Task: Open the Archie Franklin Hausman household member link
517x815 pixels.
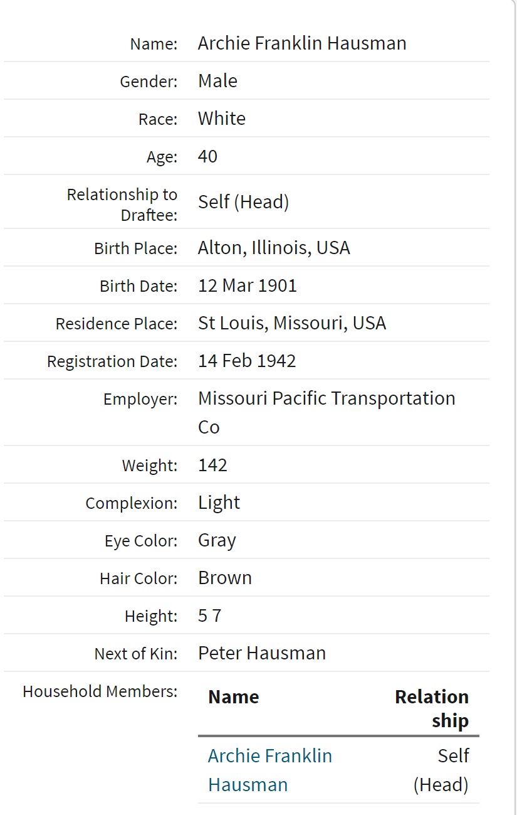Action: pyautogui.click(x=269, y=770)
